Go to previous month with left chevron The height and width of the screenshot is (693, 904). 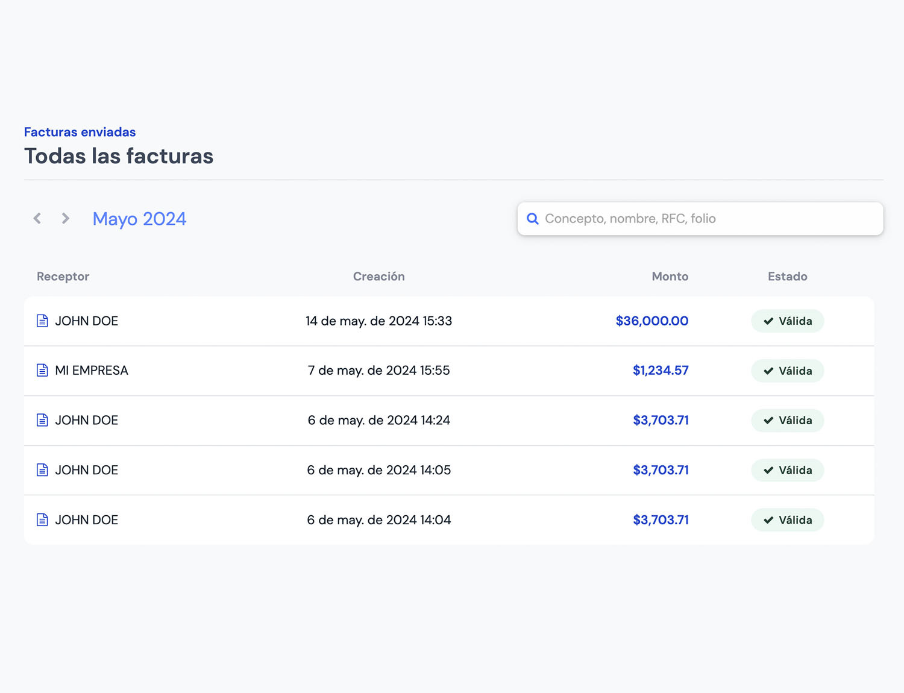37,218
